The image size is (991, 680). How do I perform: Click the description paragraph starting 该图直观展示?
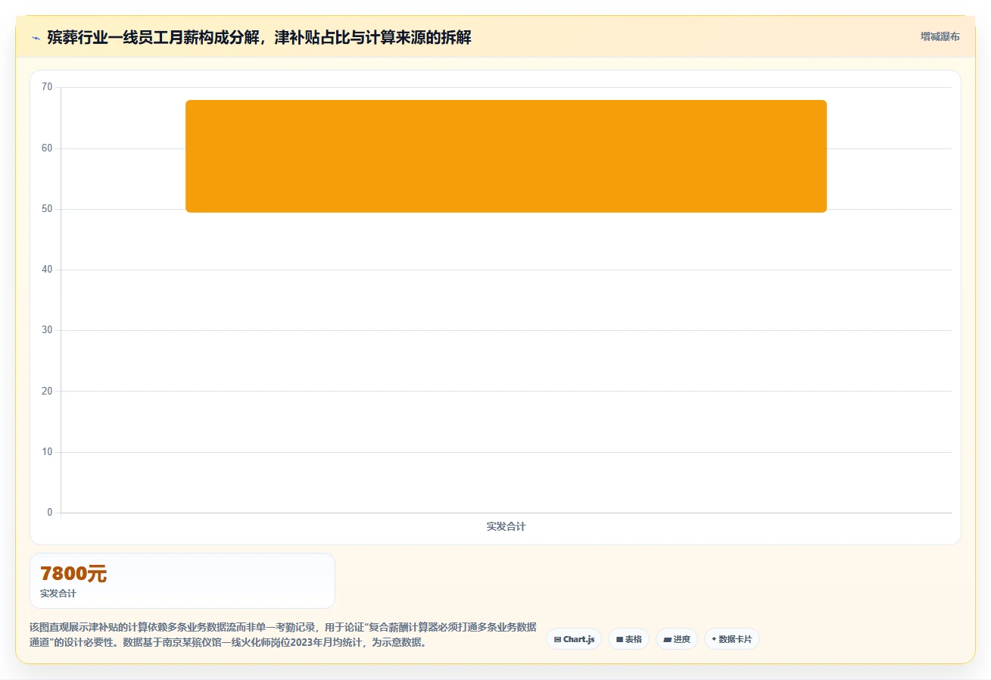pyautogui.click(x=283, y=635)
